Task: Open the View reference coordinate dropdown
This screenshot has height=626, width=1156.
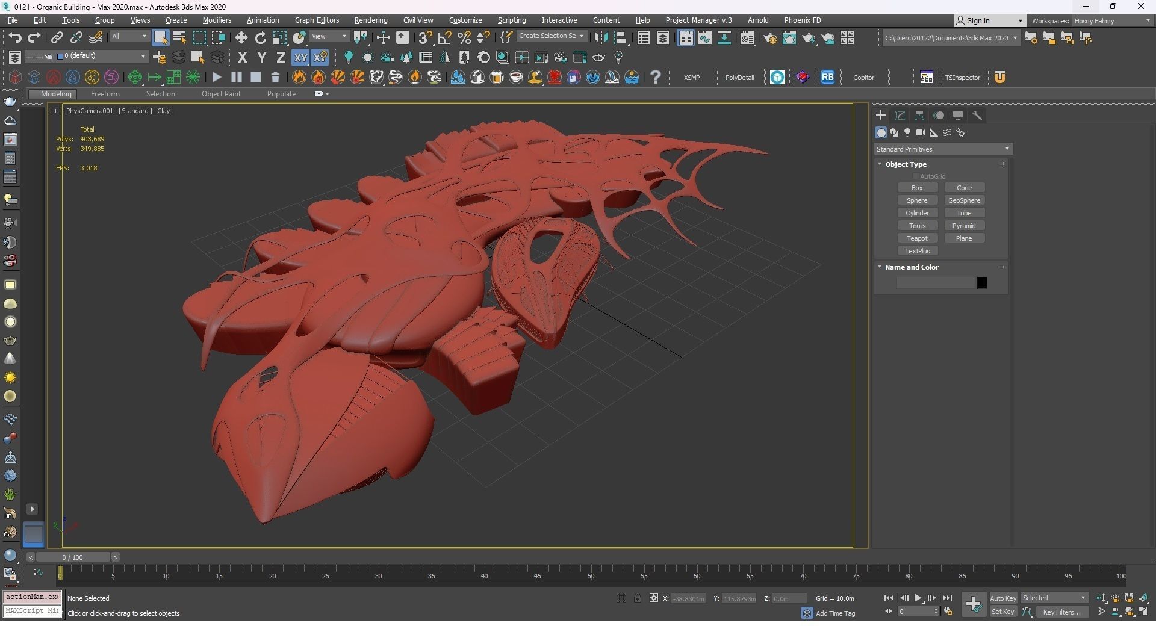Action: pos(329,37)
